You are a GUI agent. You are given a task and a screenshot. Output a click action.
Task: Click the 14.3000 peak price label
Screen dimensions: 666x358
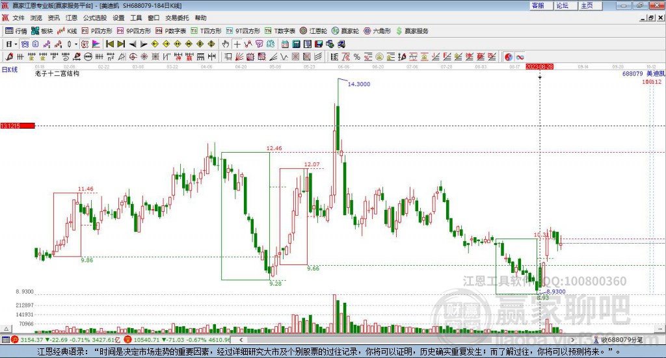359,84
